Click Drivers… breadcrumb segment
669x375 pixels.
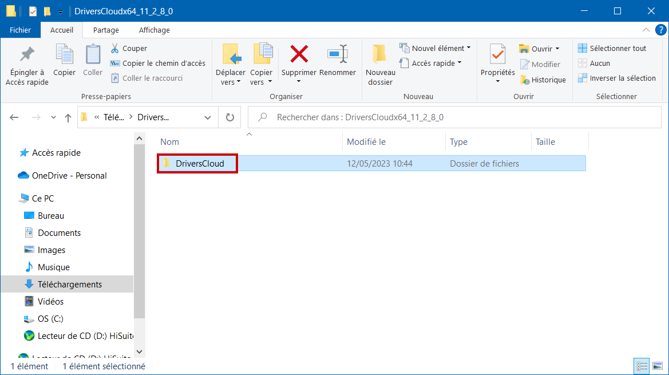click(153, 117)
